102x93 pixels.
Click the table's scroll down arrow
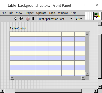click(87, 74)
